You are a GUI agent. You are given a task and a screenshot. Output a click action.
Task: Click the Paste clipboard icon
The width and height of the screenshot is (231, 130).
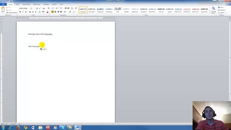3,9
